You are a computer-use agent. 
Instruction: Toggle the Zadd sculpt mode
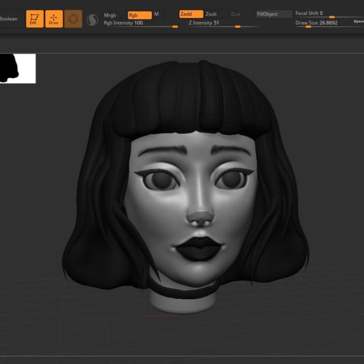(191, 14)
